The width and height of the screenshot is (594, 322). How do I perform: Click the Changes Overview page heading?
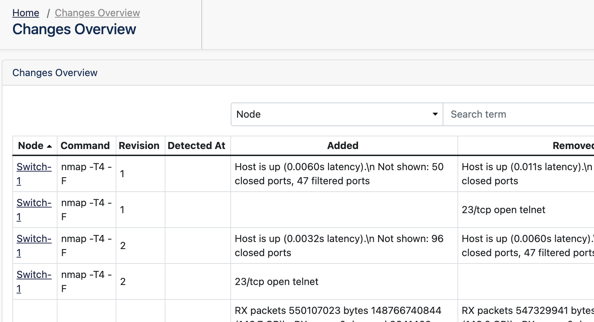(74, 29)
